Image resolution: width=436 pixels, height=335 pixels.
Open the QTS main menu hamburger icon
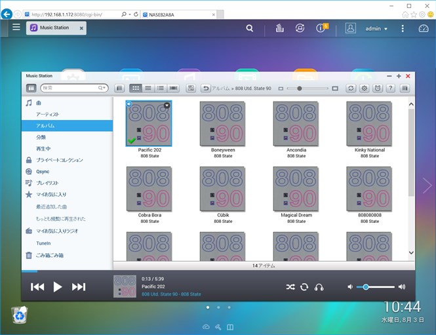[16, 27]
